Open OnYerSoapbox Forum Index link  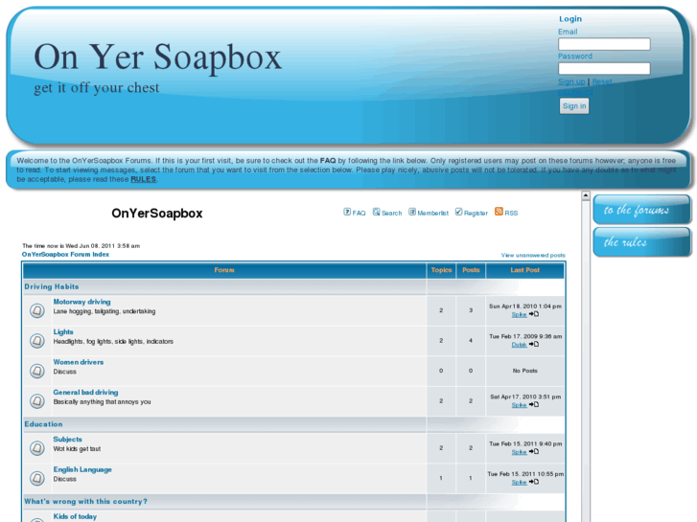click(x=65, y=255)
